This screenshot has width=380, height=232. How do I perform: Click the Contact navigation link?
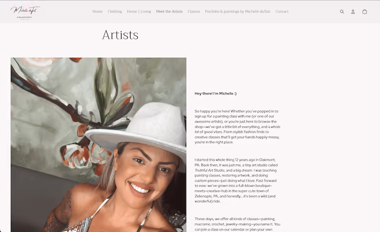click(282, 11)
